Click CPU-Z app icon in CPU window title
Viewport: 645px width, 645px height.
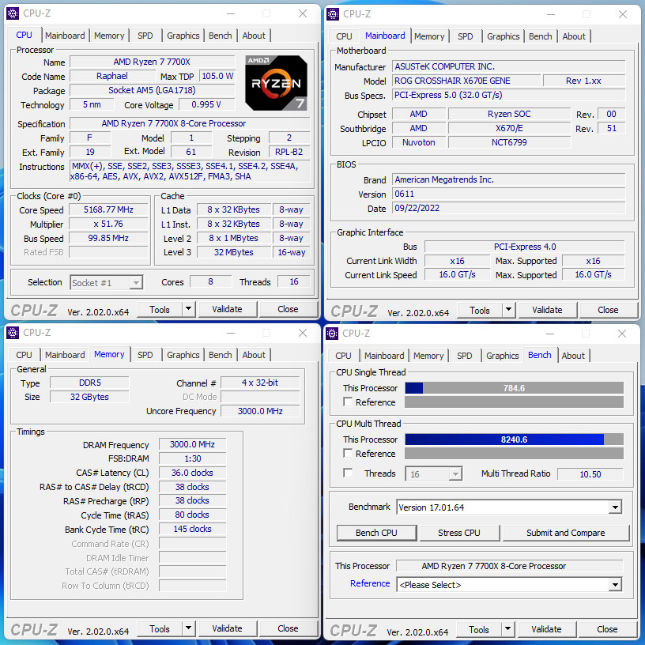coord(13,13)
